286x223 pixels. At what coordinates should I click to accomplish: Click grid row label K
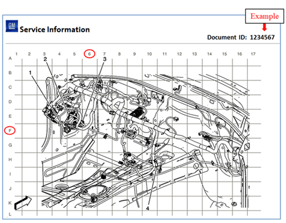pos(10,203)
